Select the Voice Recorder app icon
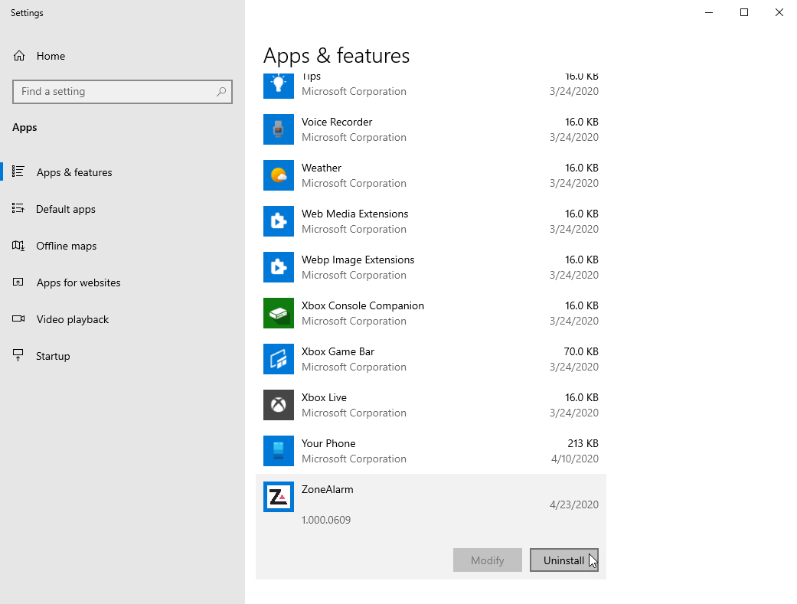 pos(279,129)
